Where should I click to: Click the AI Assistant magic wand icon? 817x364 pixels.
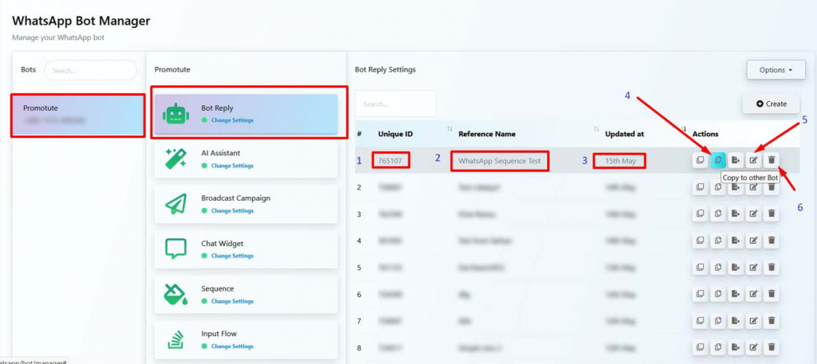176,159
